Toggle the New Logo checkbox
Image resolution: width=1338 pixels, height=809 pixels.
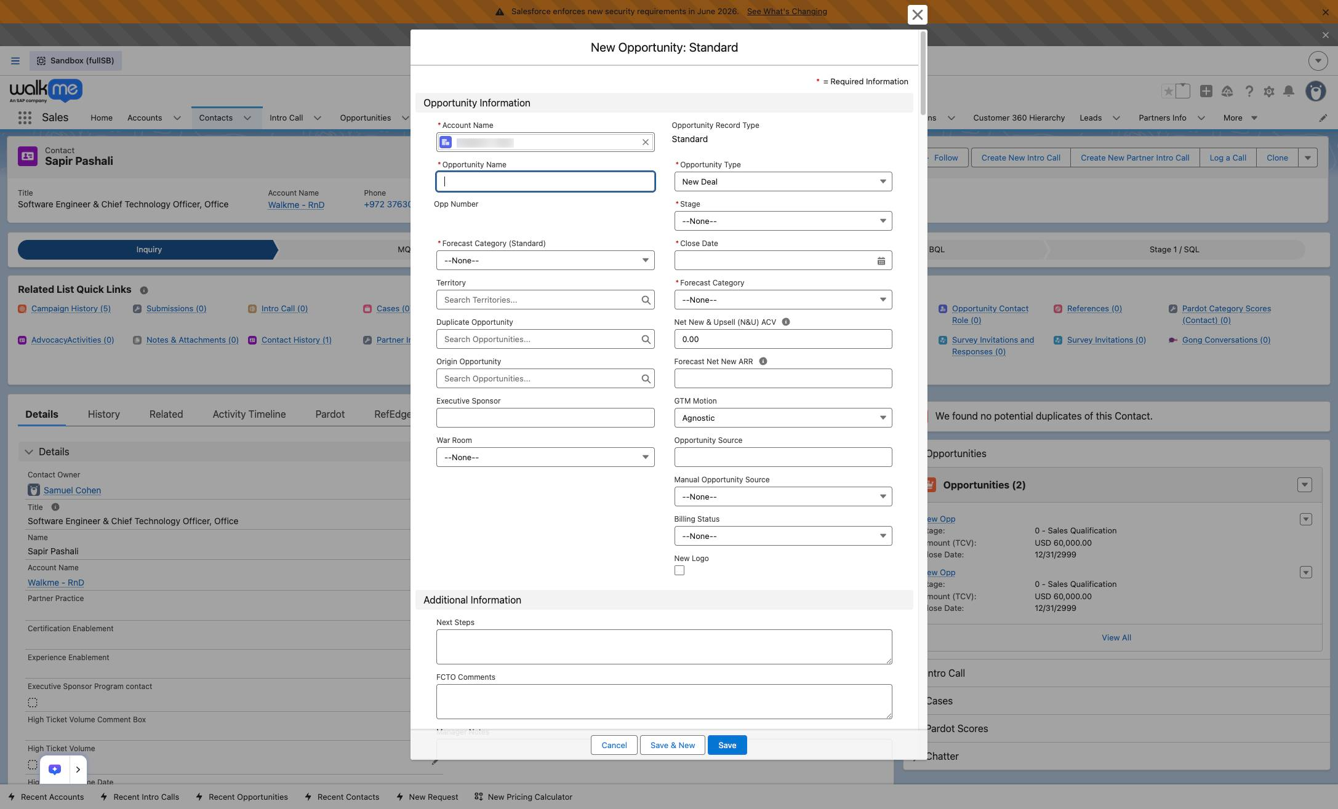[x=679, y=570]
